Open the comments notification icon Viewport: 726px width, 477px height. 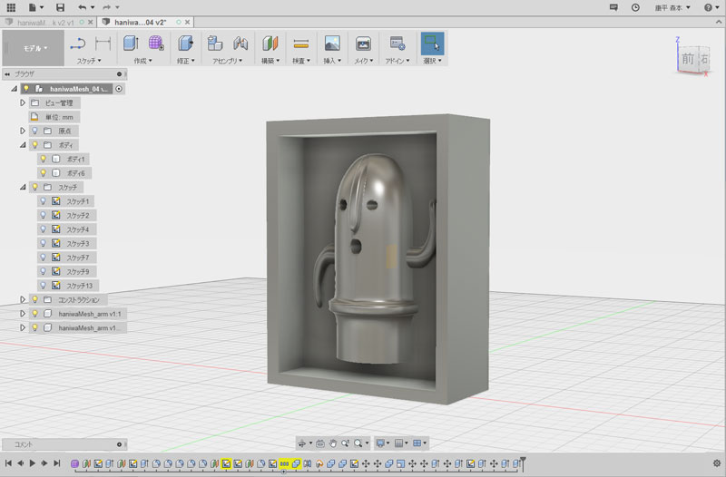tap(613, 7)
